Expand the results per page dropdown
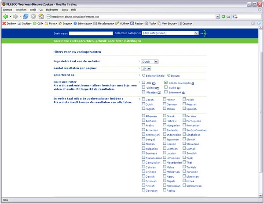Viewport: 264px width, 204px height. 147,68
